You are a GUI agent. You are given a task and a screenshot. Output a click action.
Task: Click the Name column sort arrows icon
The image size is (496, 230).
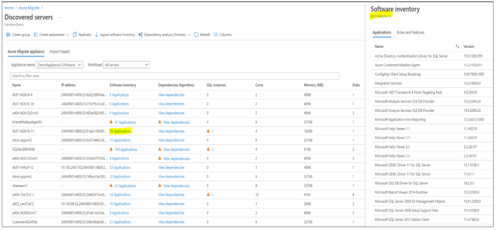click(x=457, y=46)
